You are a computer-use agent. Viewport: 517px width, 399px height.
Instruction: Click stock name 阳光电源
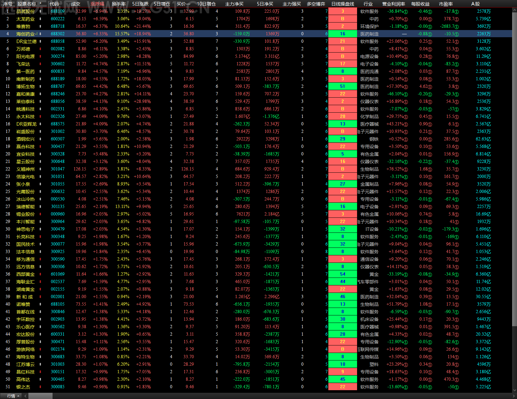point(25,56)
